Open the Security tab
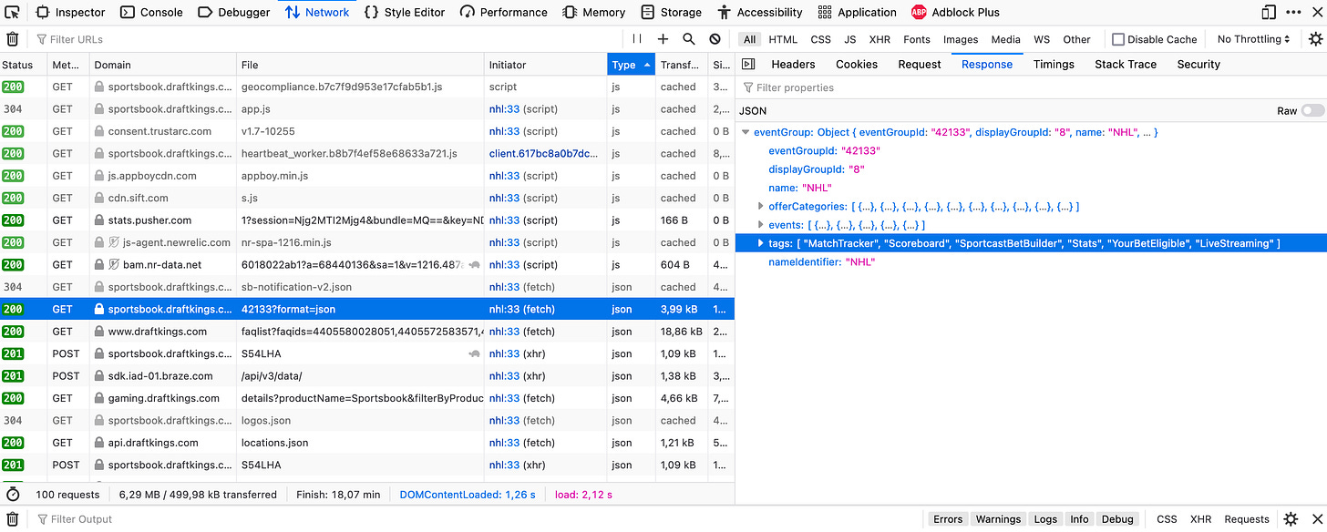This screenshot has height=532, width=1327. point(1198,64)
